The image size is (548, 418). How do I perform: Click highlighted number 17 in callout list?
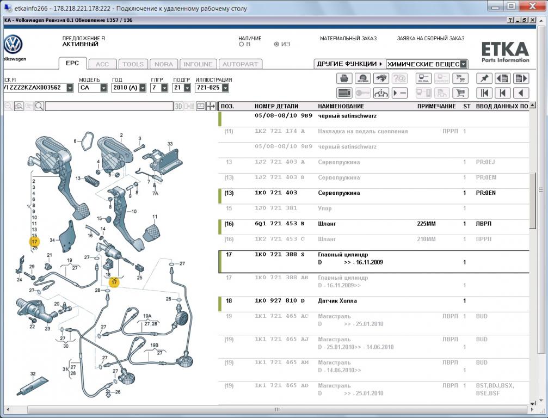[34, 242]
